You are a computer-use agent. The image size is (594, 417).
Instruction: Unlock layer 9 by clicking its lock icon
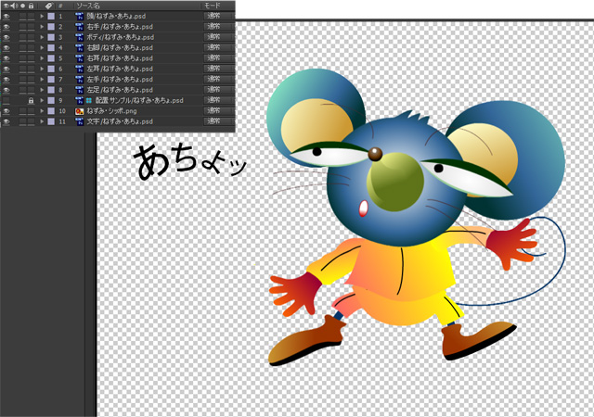31,100
